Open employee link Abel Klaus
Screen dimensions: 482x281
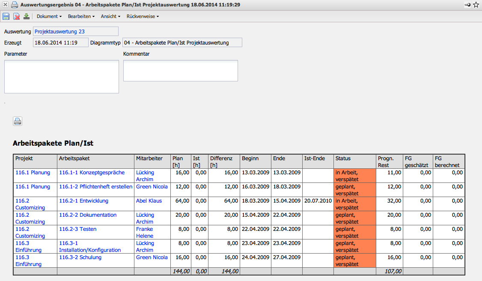click(149, 201)
